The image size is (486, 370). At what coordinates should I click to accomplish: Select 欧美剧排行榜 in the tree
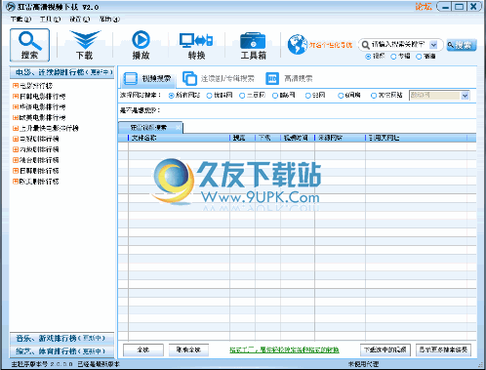(39, 182)
